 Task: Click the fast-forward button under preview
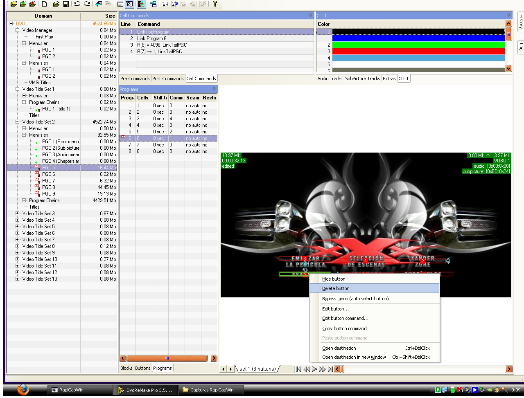(x=322, y=369)
